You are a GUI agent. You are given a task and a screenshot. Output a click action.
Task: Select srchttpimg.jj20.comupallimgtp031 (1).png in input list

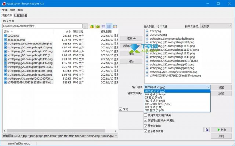click(x=174, y=61)
